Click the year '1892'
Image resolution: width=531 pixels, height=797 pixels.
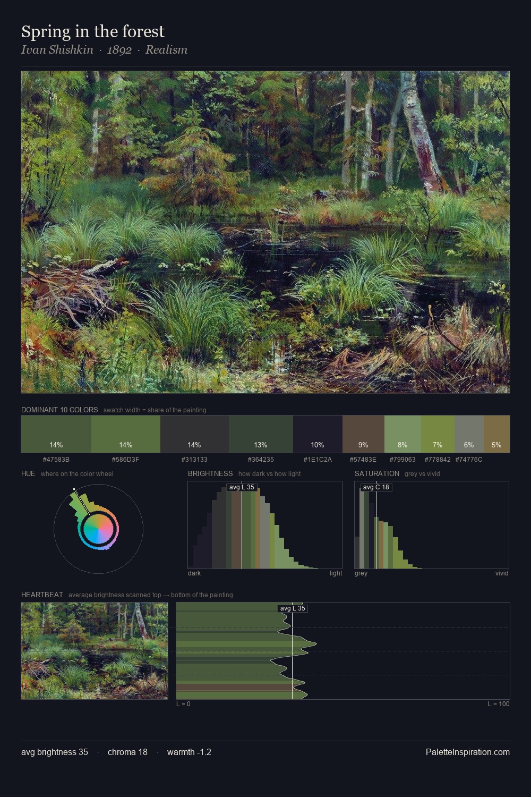coord(119,50)
